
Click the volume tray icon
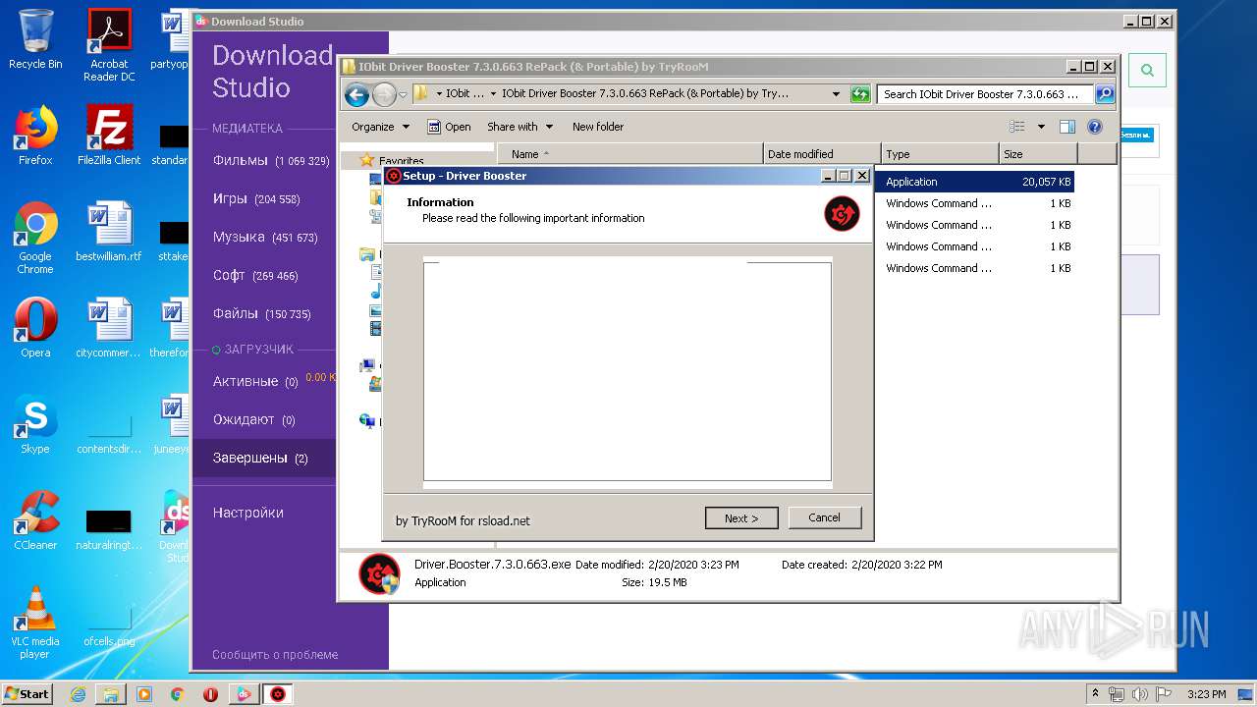click(1141, 694)
